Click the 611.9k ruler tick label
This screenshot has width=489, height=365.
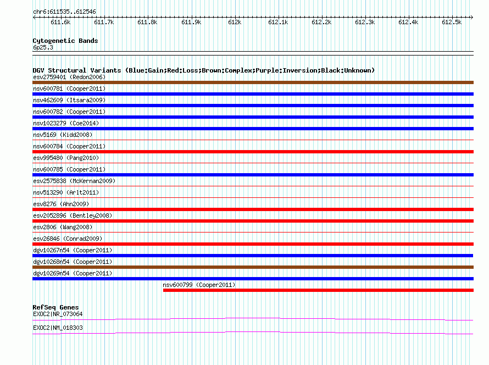(191, 22)
